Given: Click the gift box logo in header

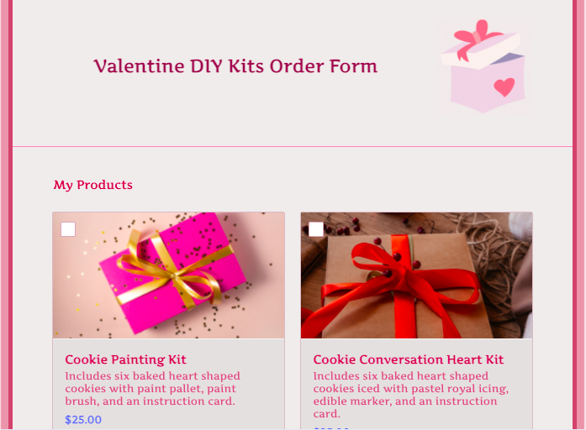Looking at the screenshot, I should 483,66.
